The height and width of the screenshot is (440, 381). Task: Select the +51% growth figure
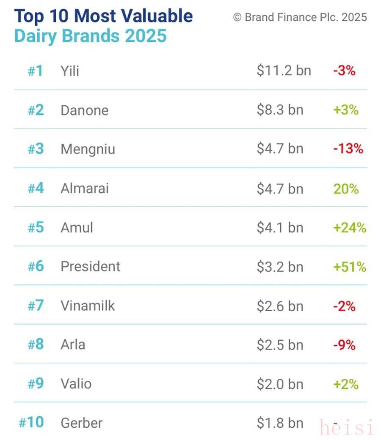coord(349,267)
